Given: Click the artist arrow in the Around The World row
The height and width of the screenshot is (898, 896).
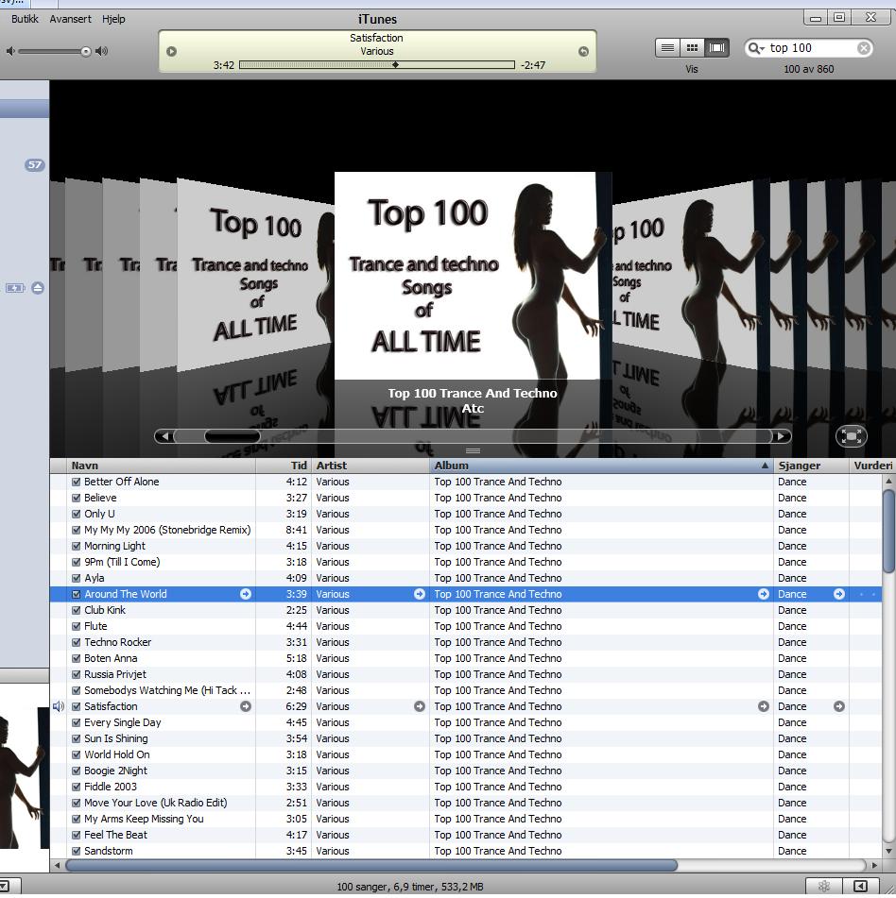Looking at the screenshot, I should 420,594.
